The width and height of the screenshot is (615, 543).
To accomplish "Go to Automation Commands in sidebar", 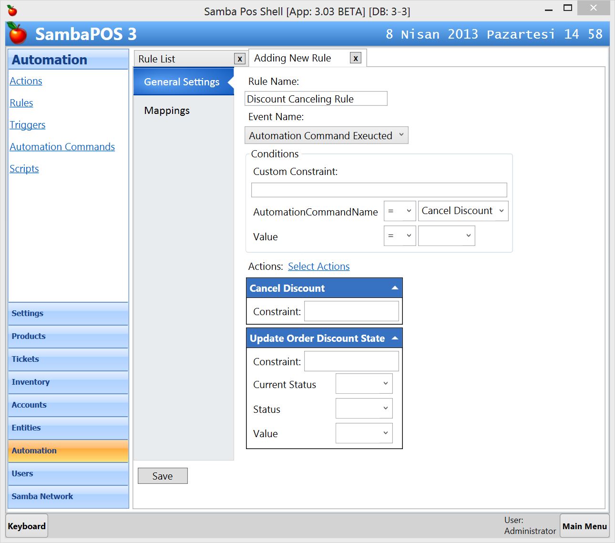I will 62,147.
